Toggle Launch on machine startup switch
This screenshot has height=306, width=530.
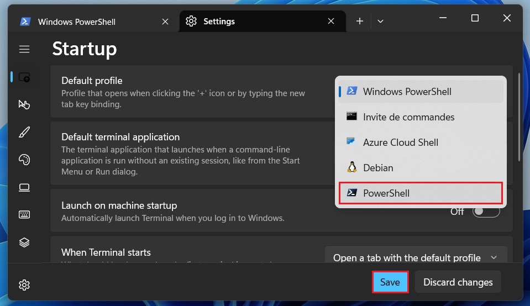486,212
